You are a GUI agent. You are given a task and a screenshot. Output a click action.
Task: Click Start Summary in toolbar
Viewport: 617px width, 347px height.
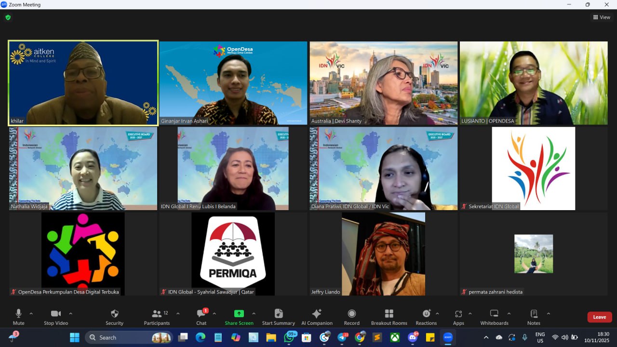[x=278, y=317]
